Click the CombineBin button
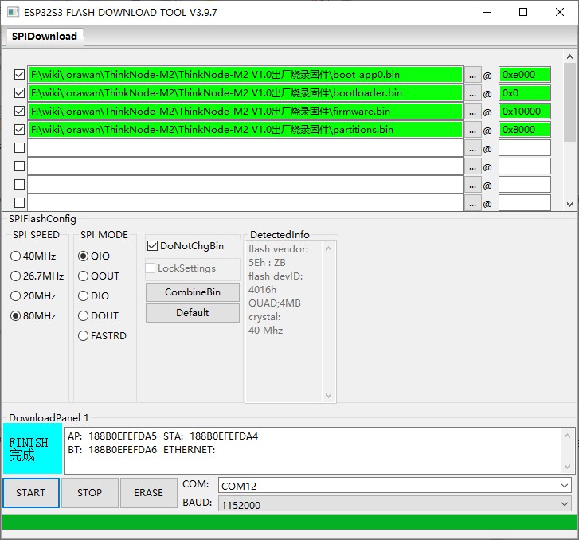The width and height of the screenshot is (579, 540). click(193, 292)
